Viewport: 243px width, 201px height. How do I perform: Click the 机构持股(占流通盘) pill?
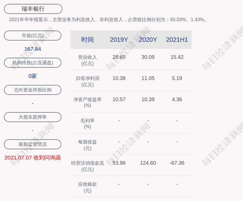[33, 63]
